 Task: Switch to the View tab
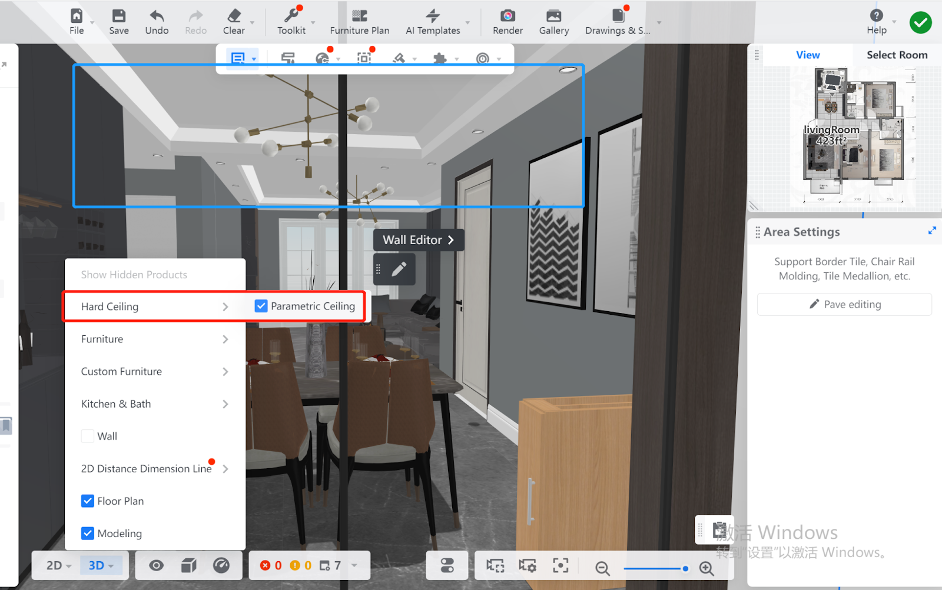coord(808,55)
